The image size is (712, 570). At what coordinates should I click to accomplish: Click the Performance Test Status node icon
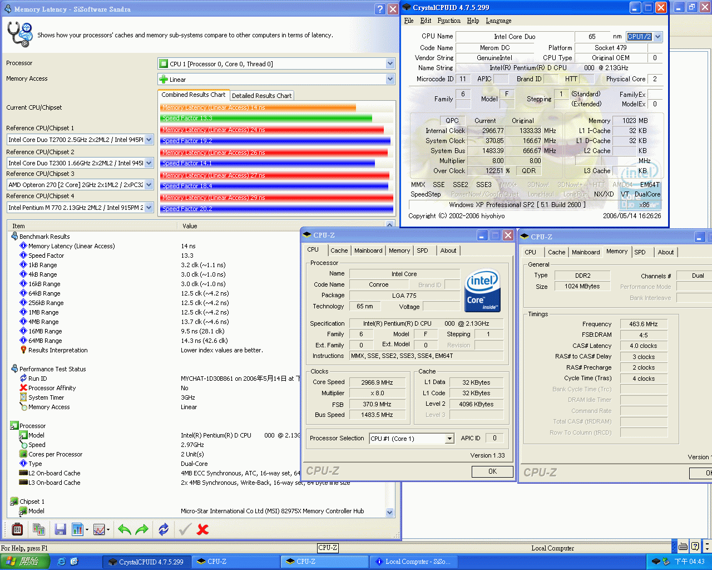click(14, 368)
